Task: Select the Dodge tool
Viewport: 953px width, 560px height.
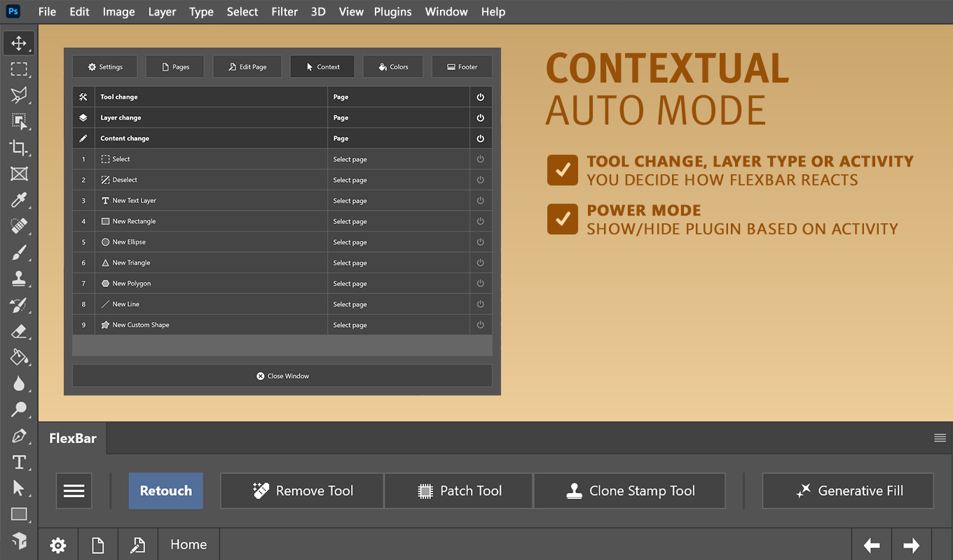Action: pos(19,409)
